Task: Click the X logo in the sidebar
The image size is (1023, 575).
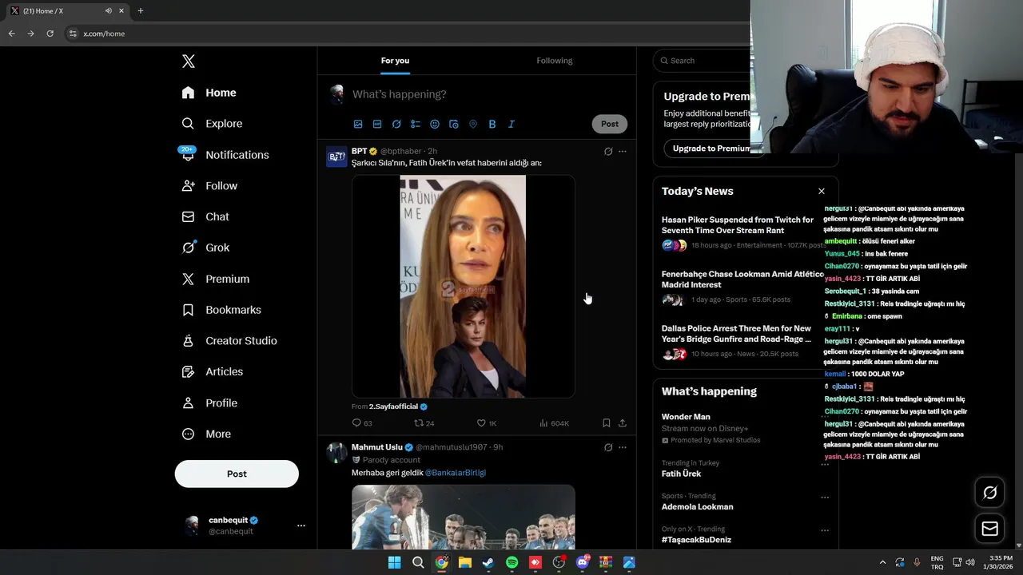Action: click(188, 61)
